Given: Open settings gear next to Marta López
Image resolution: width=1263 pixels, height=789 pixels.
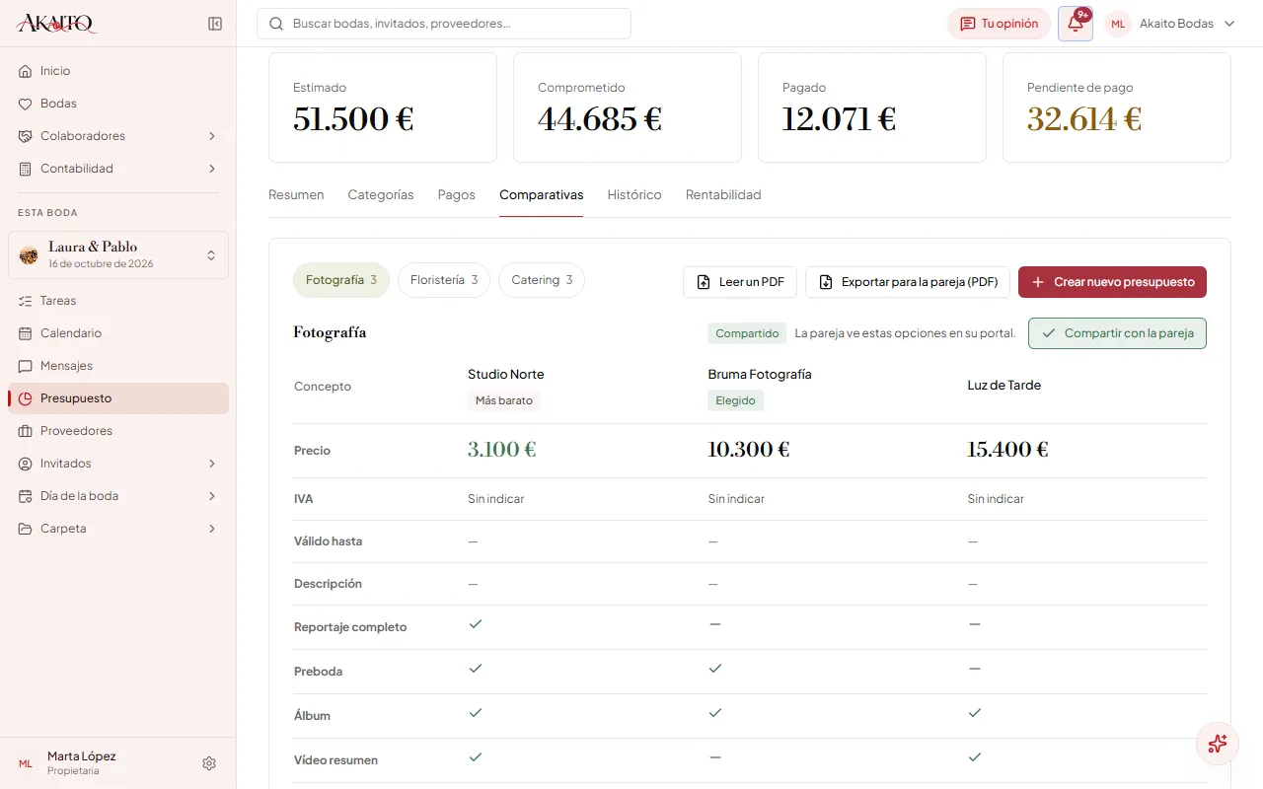Looking at the screenshot, I should 209,763.
